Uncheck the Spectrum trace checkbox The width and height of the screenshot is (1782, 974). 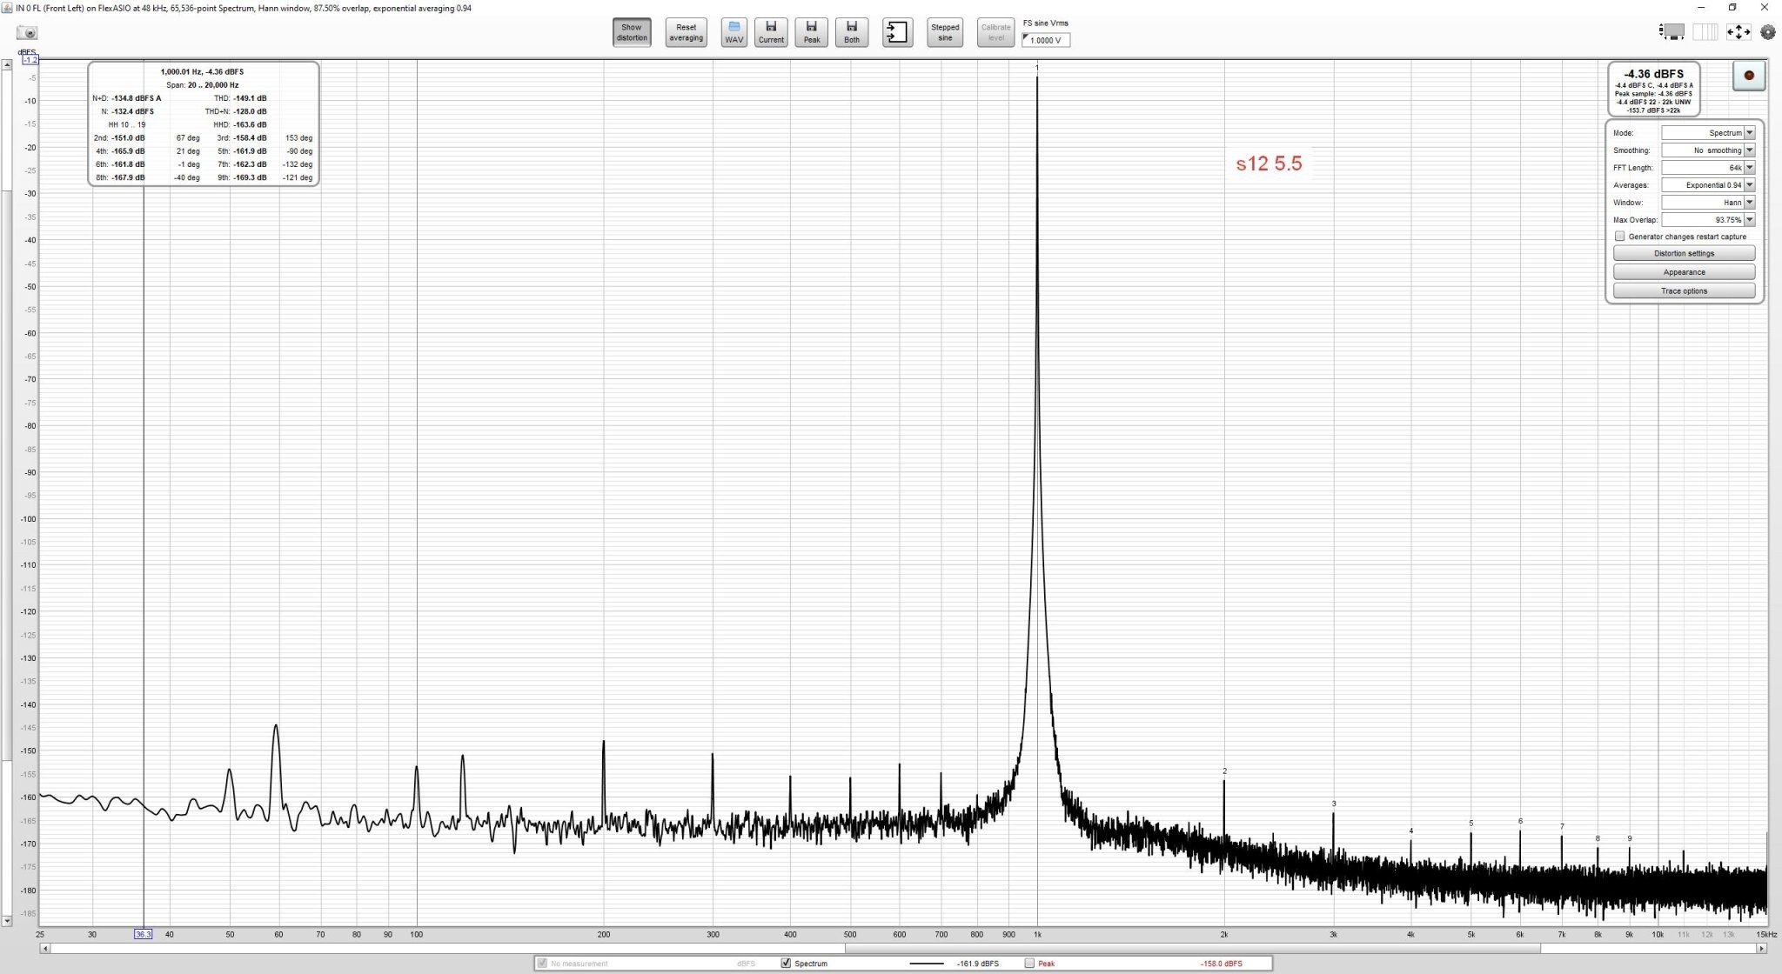(787, 964)
